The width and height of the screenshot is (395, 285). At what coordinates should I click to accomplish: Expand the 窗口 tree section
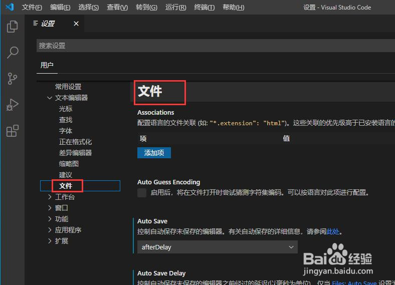tap(50, 208)
